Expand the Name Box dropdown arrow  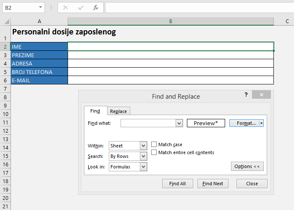coord(40,8)
